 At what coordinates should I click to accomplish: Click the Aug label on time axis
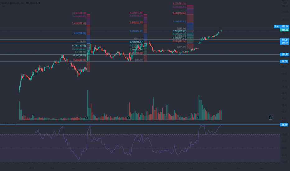(191, 168)
